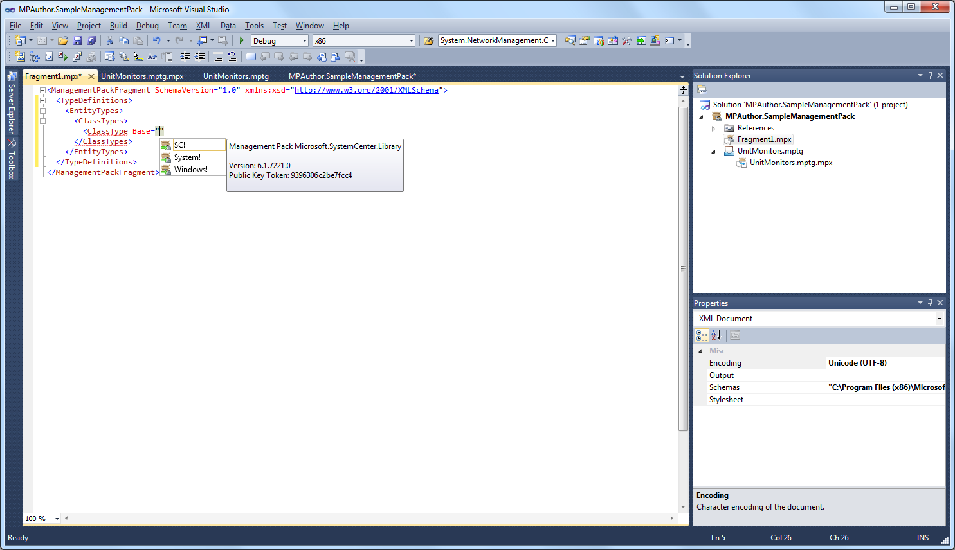Open the Project menu
Viewport: 955px width, 550px height.
tap(89, 26)
